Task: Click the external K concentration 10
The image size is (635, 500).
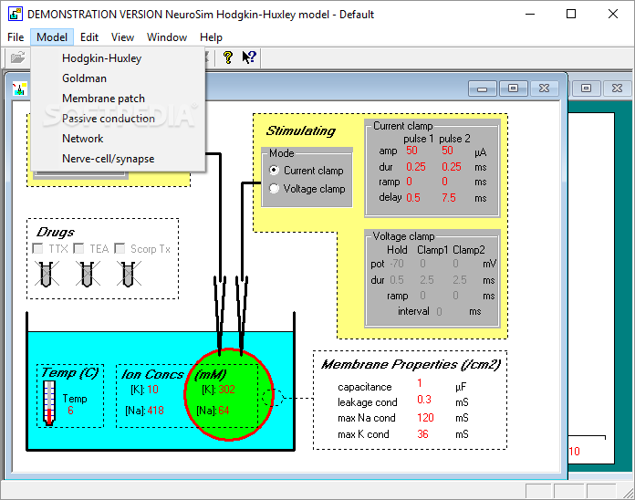Action: pos(152,390)
